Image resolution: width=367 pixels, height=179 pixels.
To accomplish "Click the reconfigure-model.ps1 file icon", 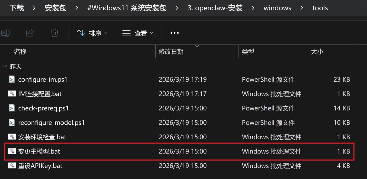I will [x=12, y=123].
